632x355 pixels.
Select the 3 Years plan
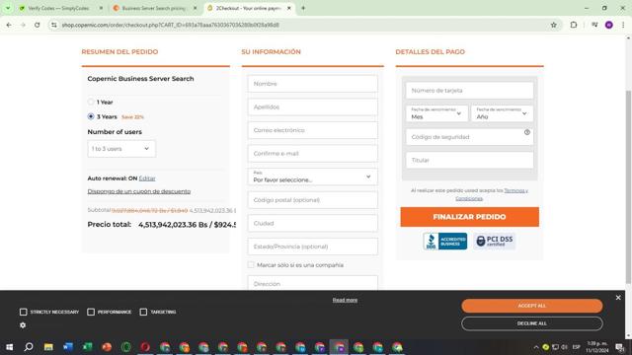pos(91,116)
